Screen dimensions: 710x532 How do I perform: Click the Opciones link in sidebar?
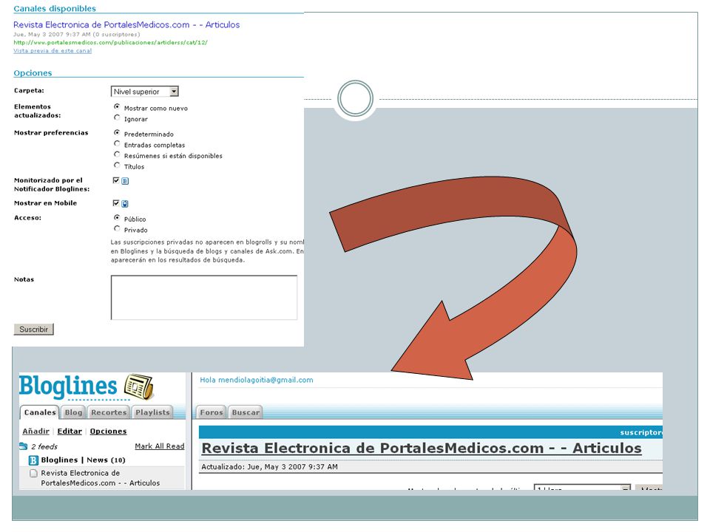pos(108,431)
